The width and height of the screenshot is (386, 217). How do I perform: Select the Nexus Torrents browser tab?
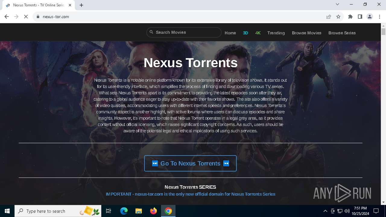click(39, 5)
